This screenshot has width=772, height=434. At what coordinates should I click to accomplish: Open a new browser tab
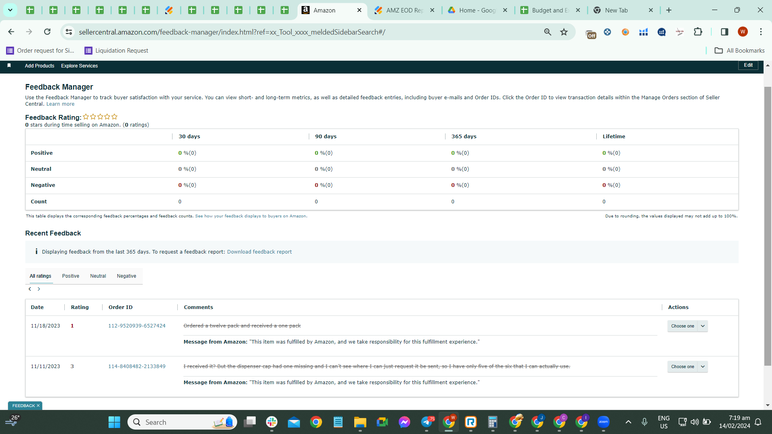(669, 10)
